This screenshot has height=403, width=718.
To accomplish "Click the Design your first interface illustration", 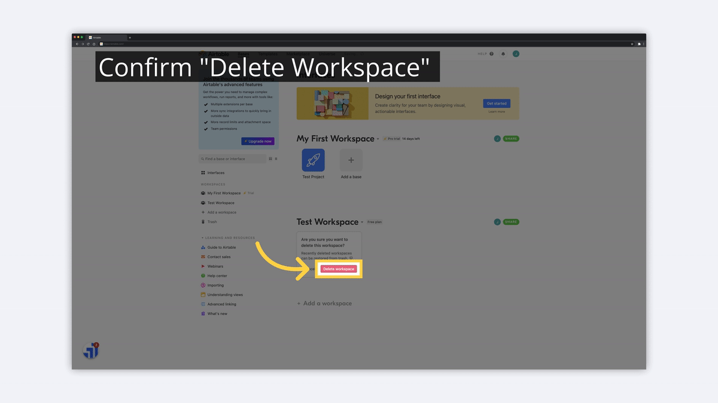I will [333, 103].
